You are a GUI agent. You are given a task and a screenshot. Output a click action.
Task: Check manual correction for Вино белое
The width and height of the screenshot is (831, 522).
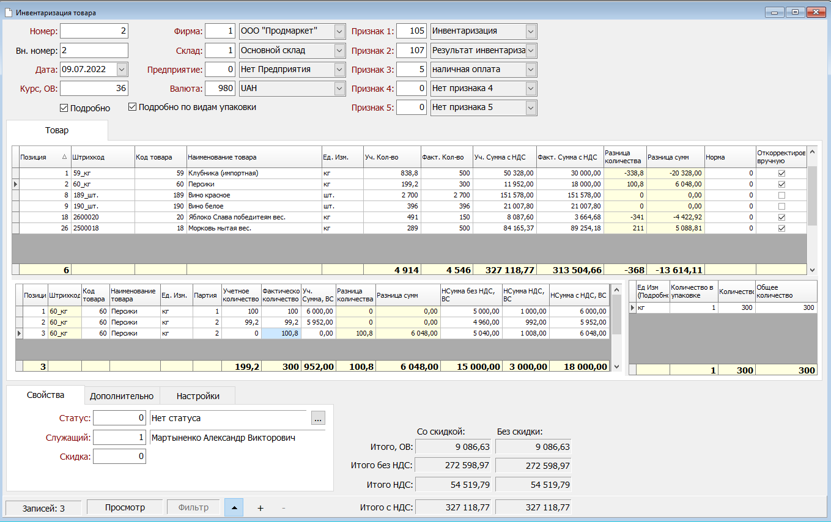click(x=781, y=206)
